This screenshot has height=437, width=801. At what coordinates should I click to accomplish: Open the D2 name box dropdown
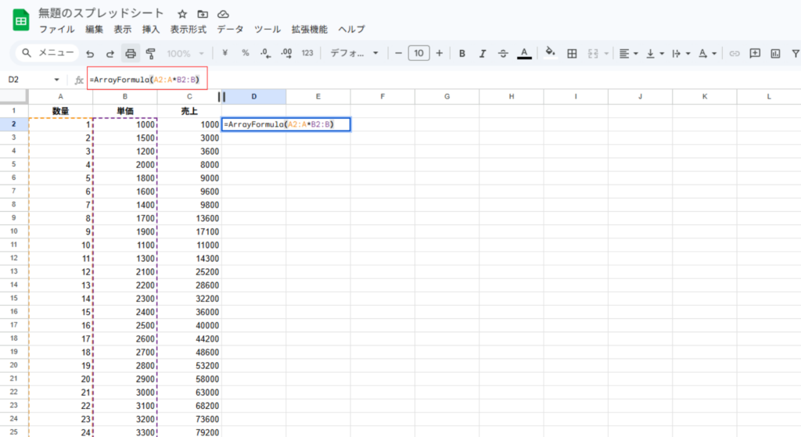pyautogui.click(x=57, y=80)
